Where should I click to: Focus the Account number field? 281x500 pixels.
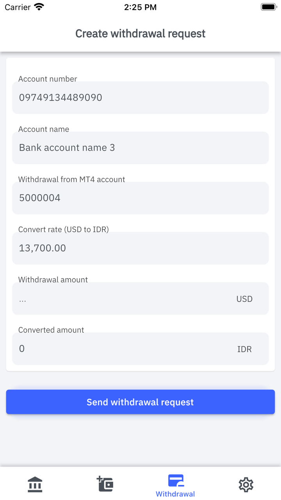tap(140, 98)
